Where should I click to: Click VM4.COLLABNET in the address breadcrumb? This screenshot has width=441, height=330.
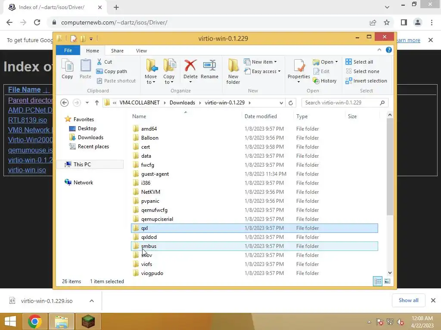[x=140, y=103]
